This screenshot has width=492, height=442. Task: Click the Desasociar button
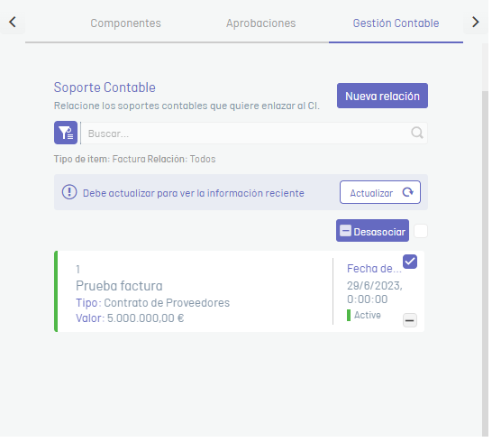coord(372,231)
